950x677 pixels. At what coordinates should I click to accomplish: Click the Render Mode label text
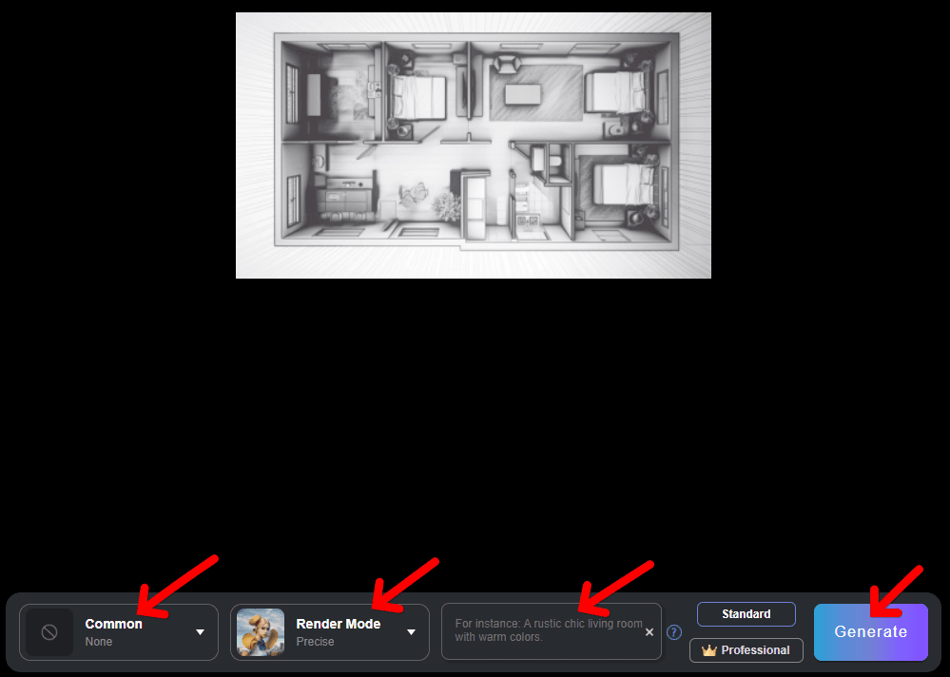pos(338,624)
